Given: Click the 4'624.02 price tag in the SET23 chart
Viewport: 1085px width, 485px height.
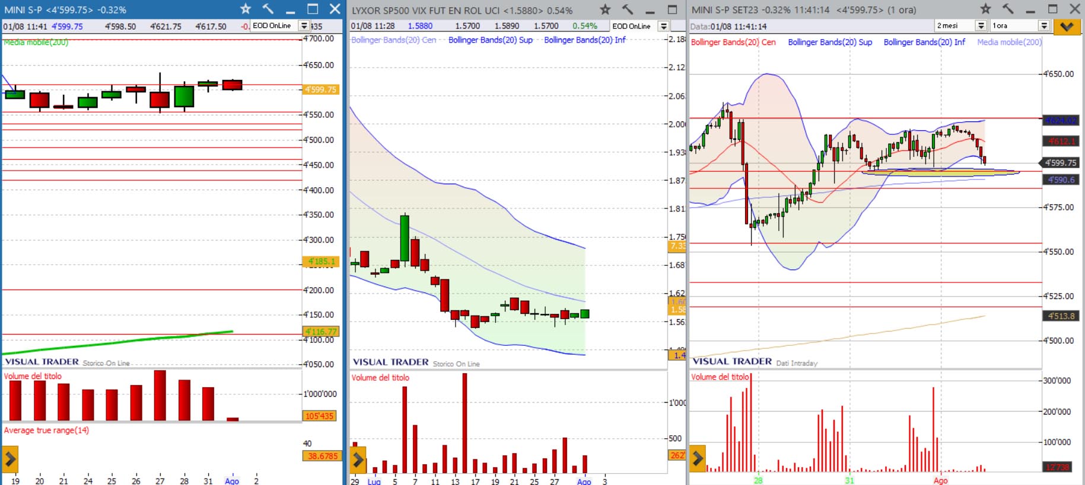Looking at the screenshot, I should pyautogui.click(x=1060, y=120).
